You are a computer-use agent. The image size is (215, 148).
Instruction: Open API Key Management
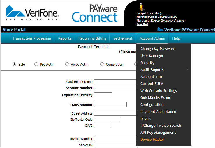[158, 133]
